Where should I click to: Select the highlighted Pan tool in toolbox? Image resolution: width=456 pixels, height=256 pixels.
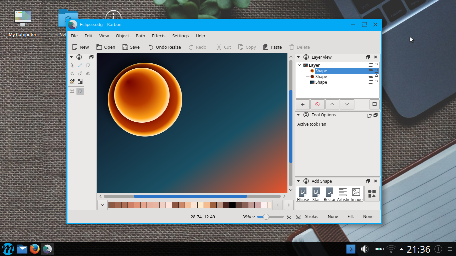click(x=80, y=91)
